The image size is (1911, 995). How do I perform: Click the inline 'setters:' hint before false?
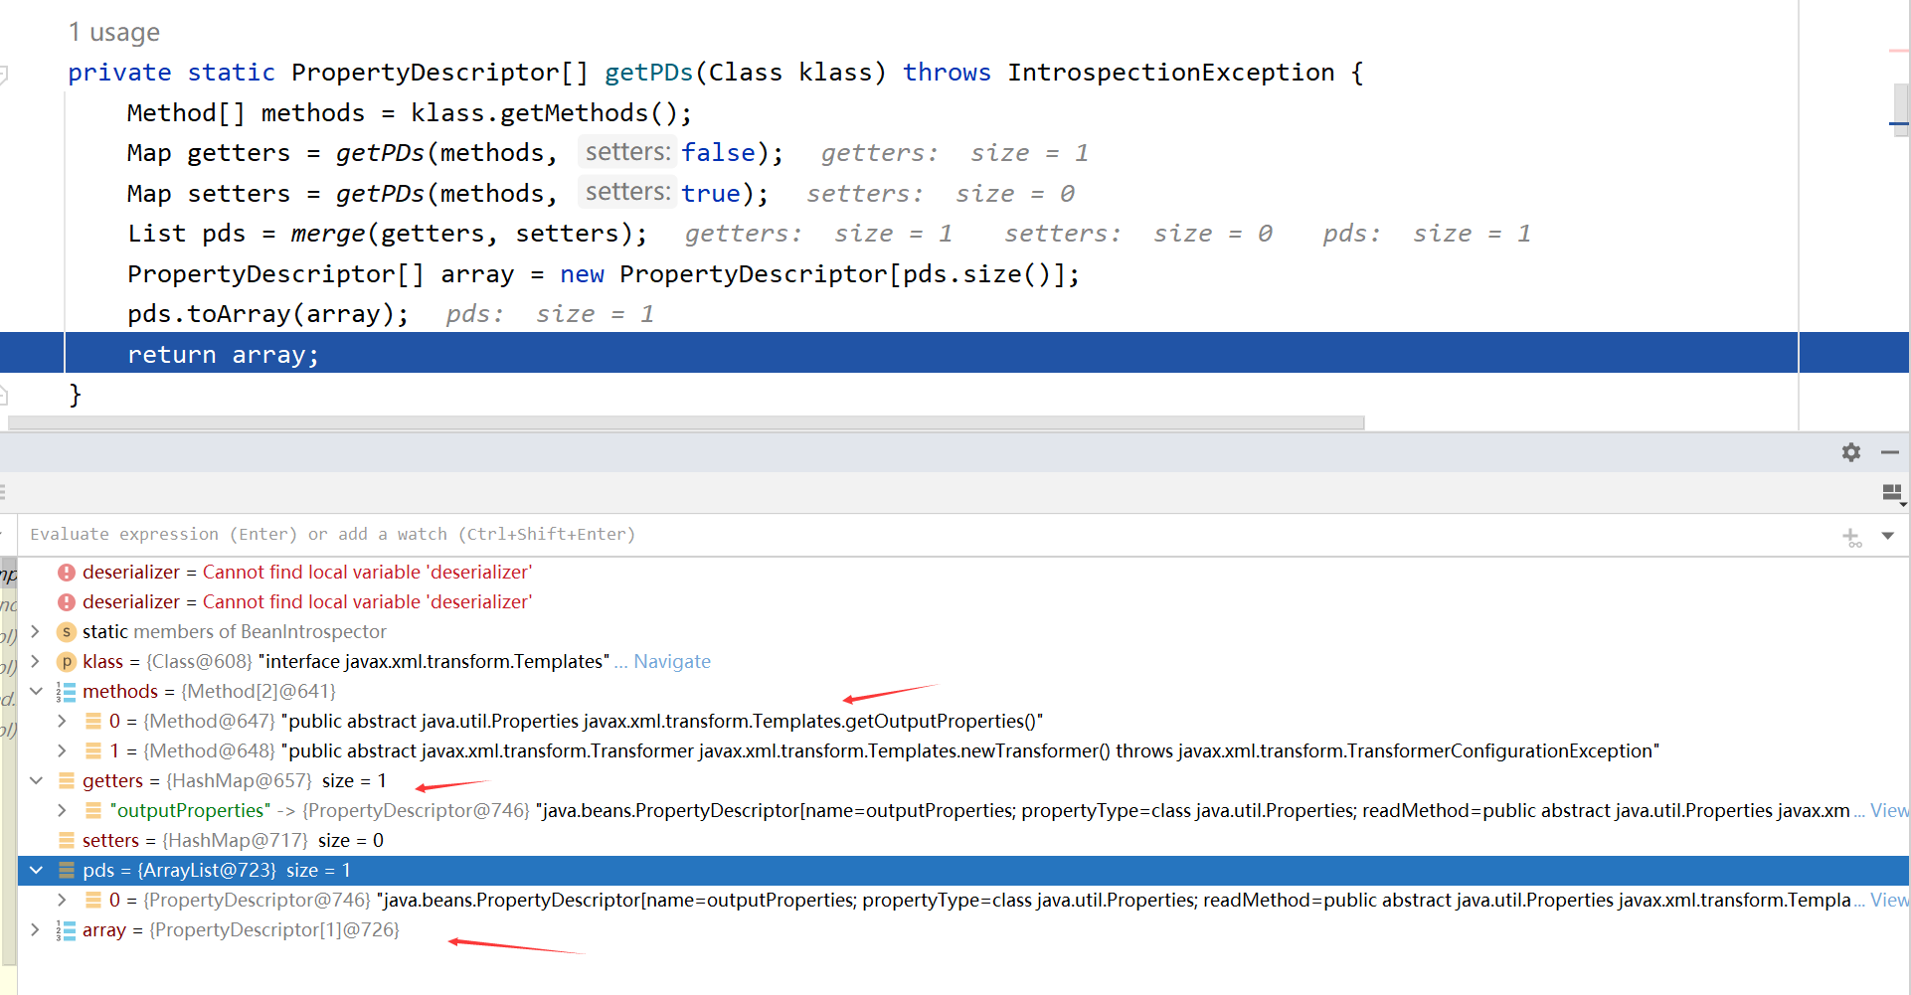point(627,152)
